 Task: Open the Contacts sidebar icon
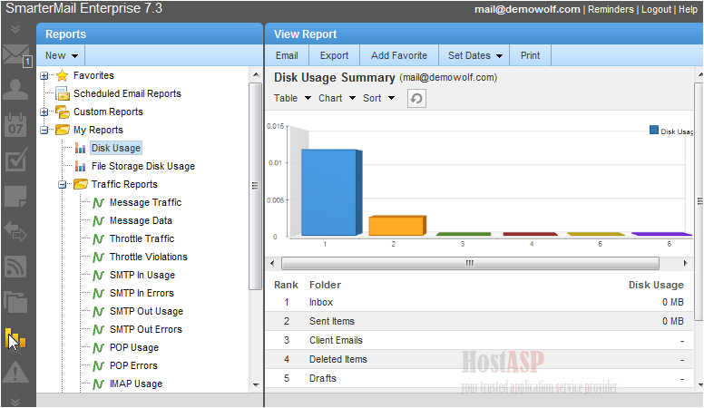(15, 90)
